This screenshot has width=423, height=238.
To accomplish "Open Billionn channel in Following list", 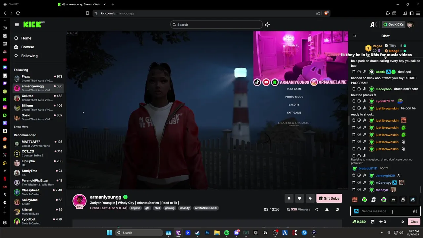I will (x=38, y=107).
